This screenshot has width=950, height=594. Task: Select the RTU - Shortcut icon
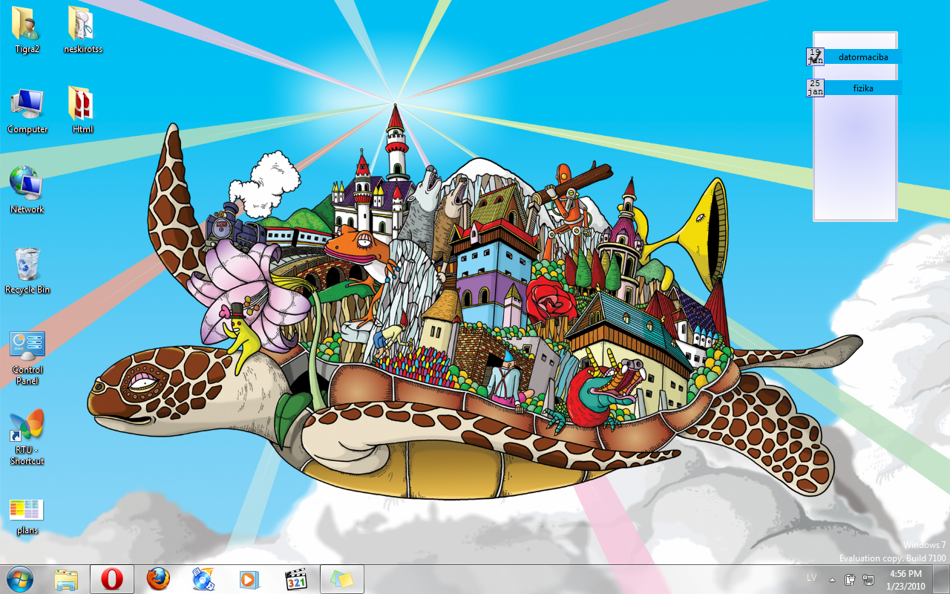coord(27,438)
